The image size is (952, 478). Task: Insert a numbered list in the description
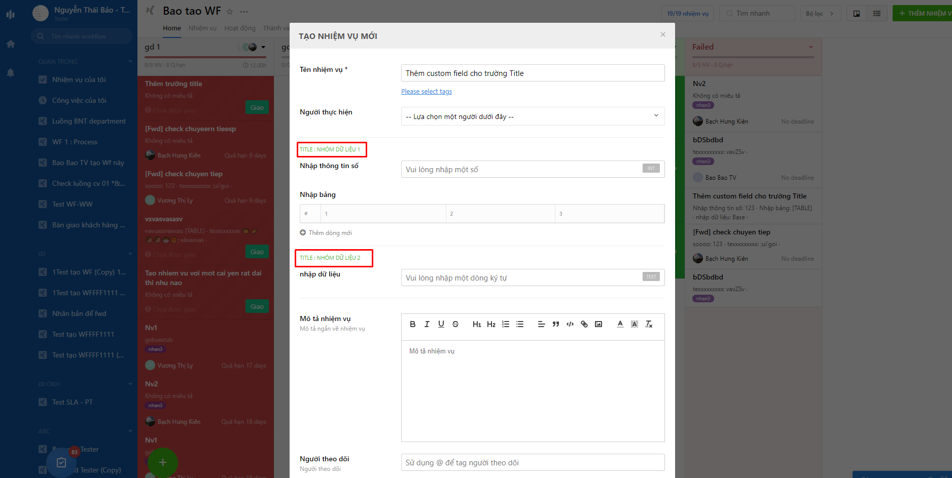(x=506, y=324)
